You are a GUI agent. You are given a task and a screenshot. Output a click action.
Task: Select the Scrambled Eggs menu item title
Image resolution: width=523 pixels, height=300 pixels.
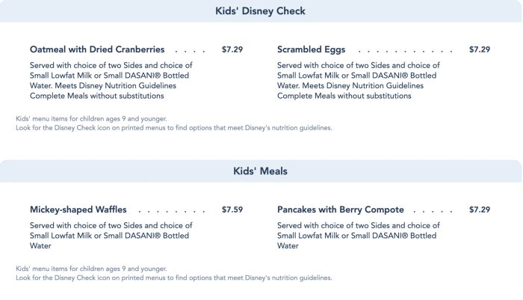tap(311, 49)
